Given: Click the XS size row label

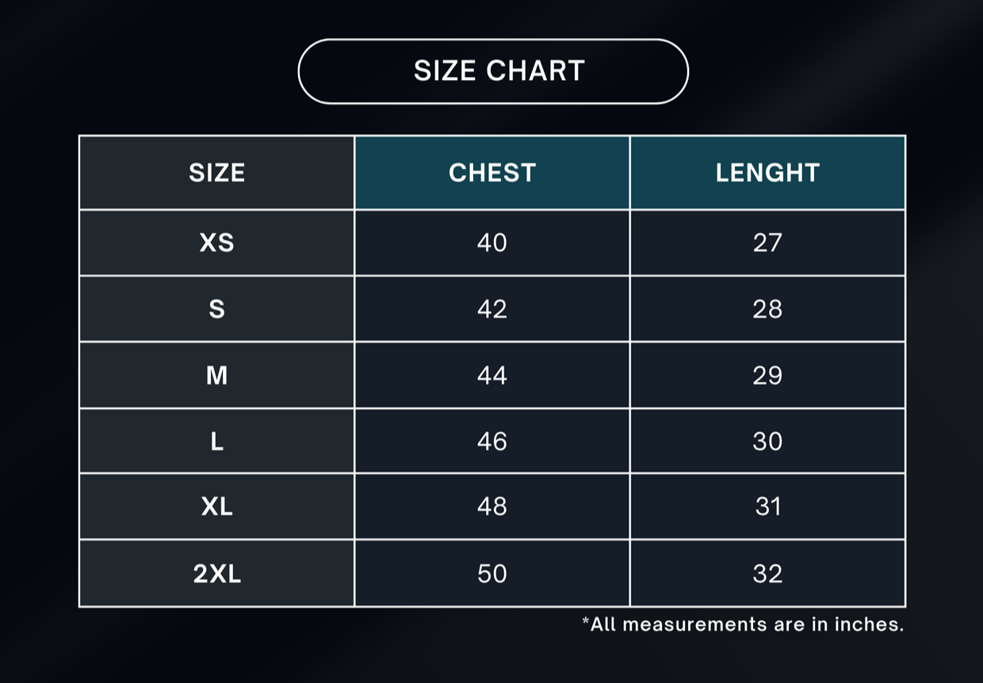Looking at the screenshot, I should [216, 242].
